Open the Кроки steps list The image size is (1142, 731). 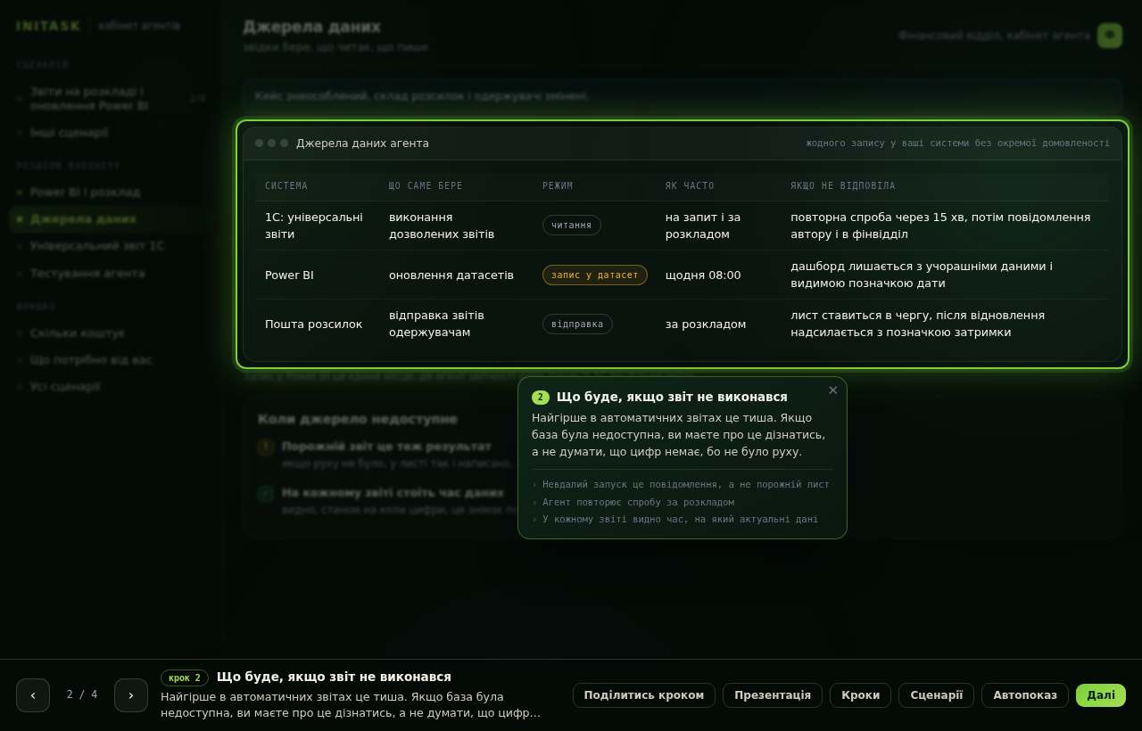(x=860, y=695)
